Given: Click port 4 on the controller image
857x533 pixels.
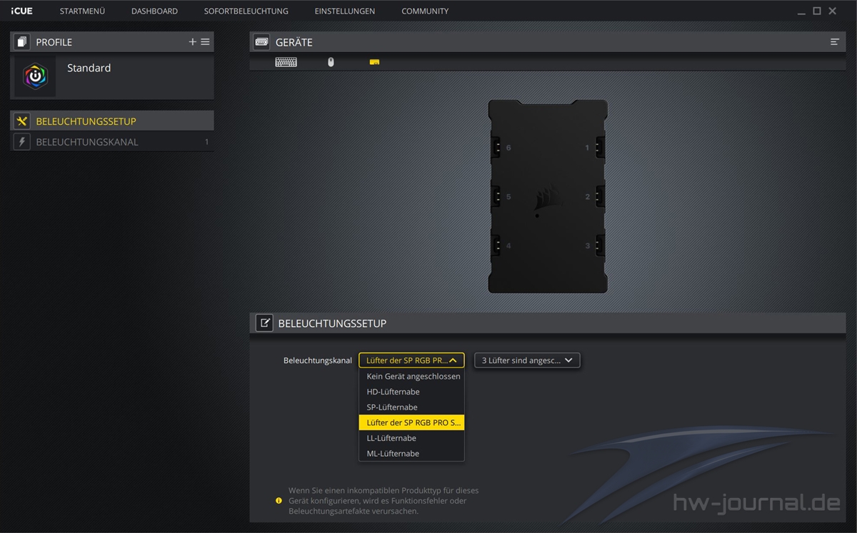Looking at the screenshot, I should [x=497, y=245].
